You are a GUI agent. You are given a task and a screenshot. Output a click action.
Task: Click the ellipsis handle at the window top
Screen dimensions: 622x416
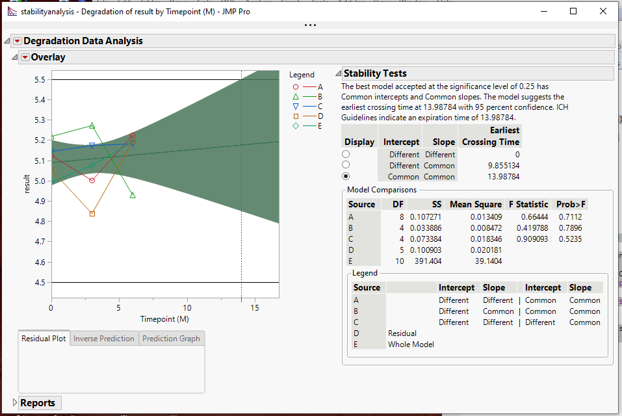click(x=310, y=25)
